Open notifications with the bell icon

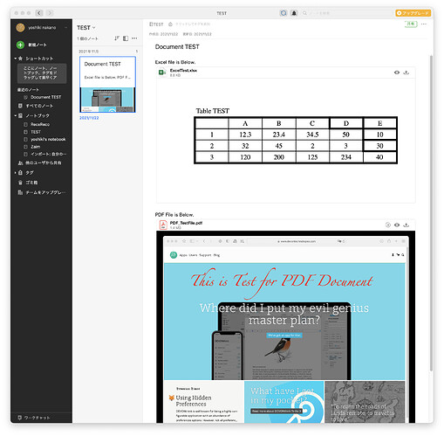294,13
